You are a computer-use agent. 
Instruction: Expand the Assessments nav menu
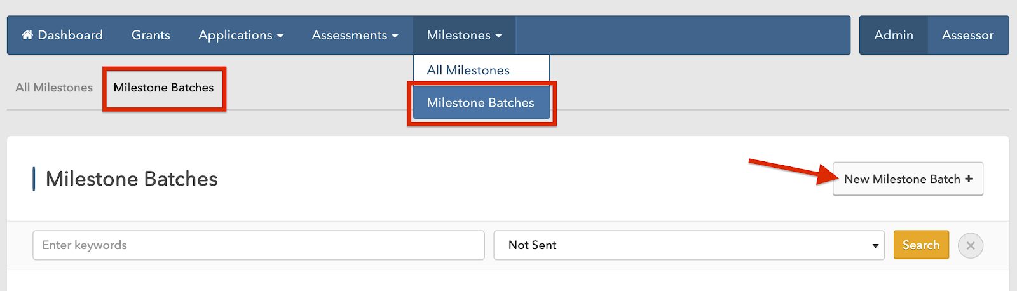pos(355,35)
